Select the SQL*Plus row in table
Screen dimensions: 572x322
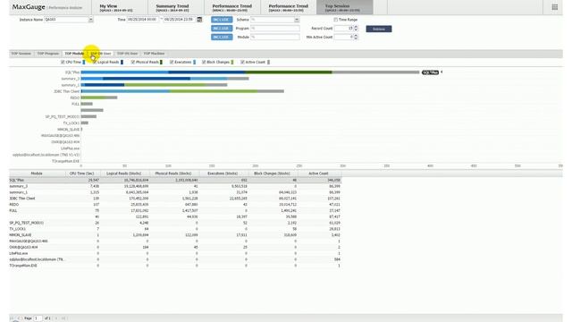175,180
